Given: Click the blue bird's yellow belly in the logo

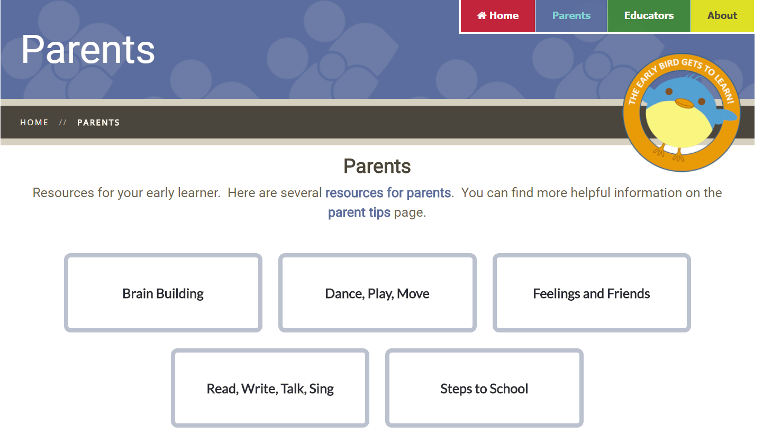Looking at the screenshot, I should click(x=675, y=125).
